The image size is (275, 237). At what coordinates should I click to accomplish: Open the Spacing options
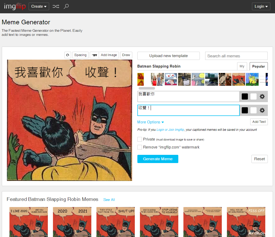[x=80, y=55]
